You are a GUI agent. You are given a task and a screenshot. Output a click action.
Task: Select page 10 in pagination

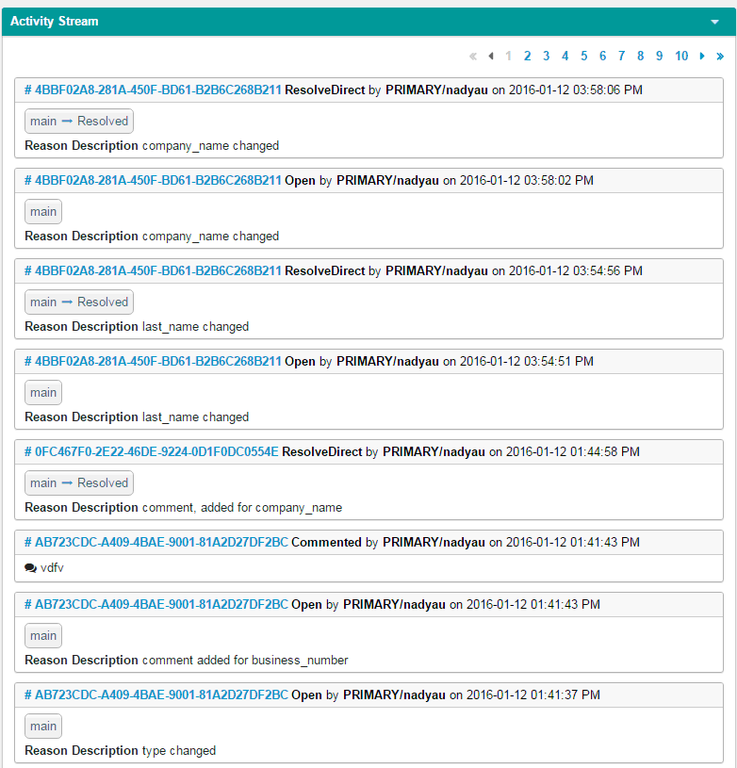pyautogui.click(x=681, y=57)
